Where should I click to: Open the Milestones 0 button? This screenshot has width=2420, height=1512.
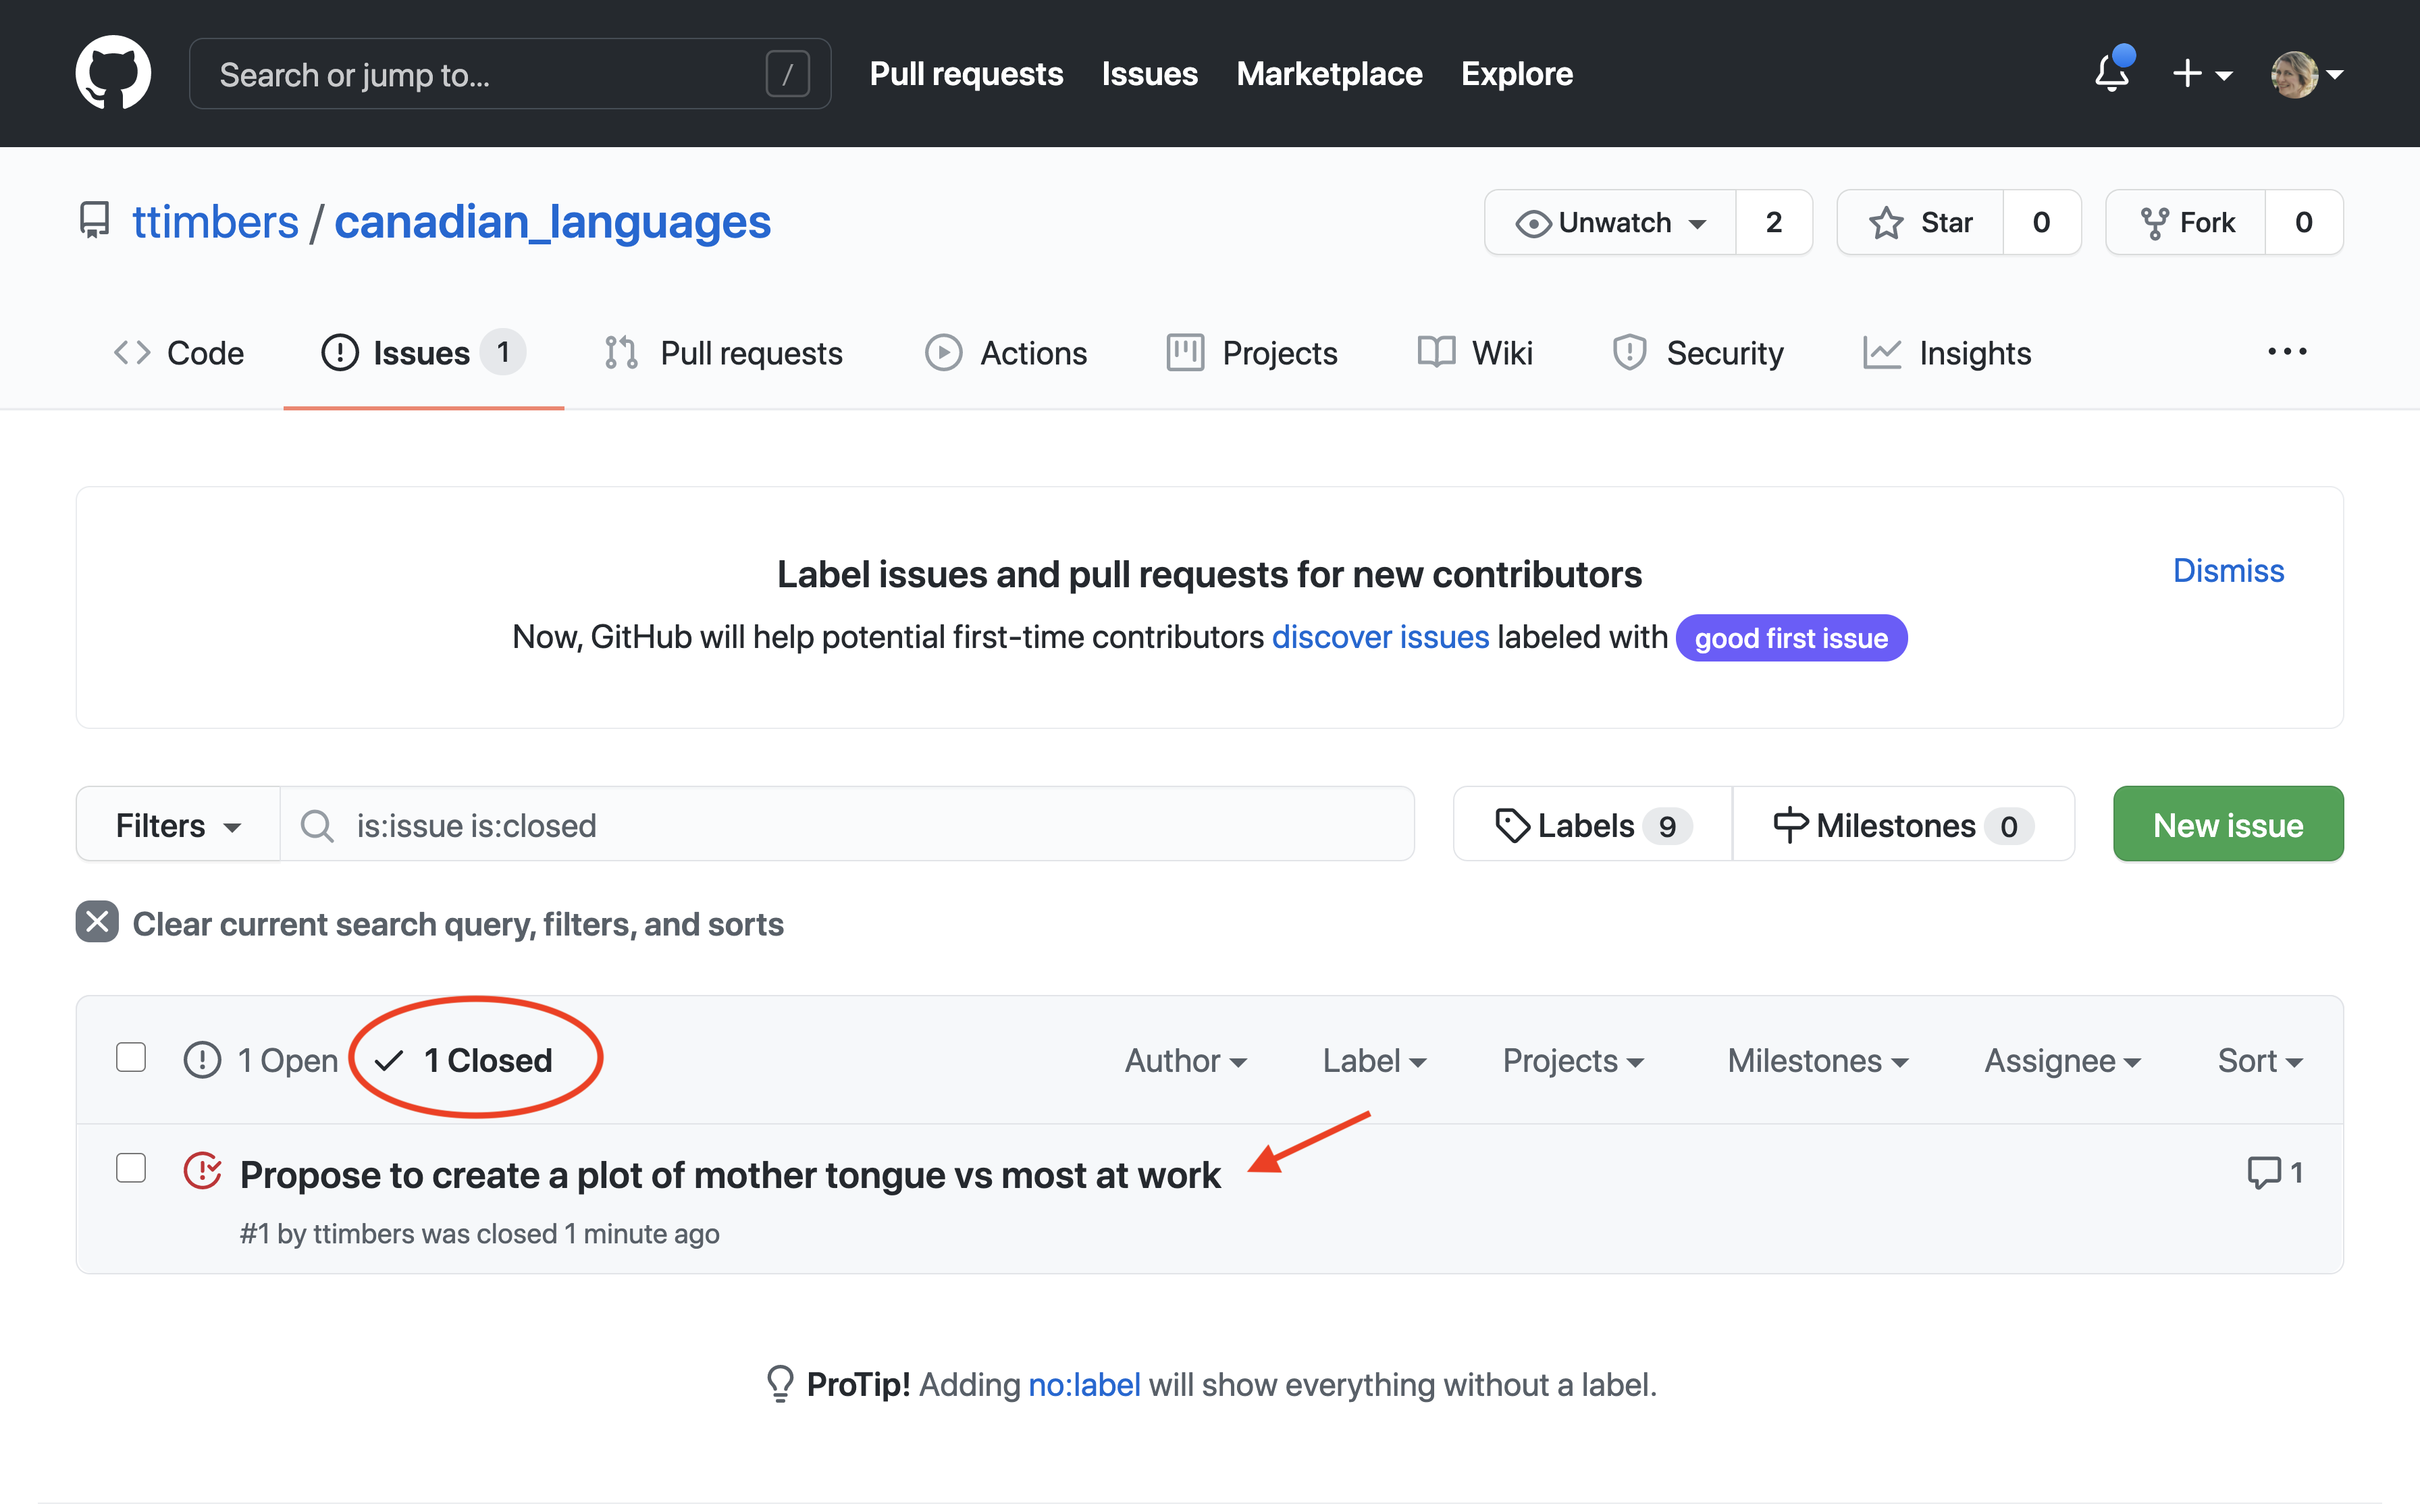pos(1903,825)
